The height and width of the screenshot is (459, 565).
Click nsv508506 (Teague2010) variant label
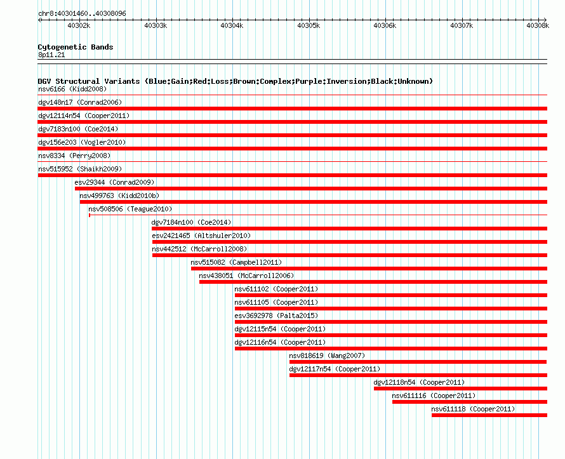(x=130, y=209)
